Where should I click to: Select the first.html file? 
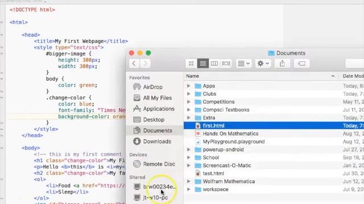pos(274,126)
